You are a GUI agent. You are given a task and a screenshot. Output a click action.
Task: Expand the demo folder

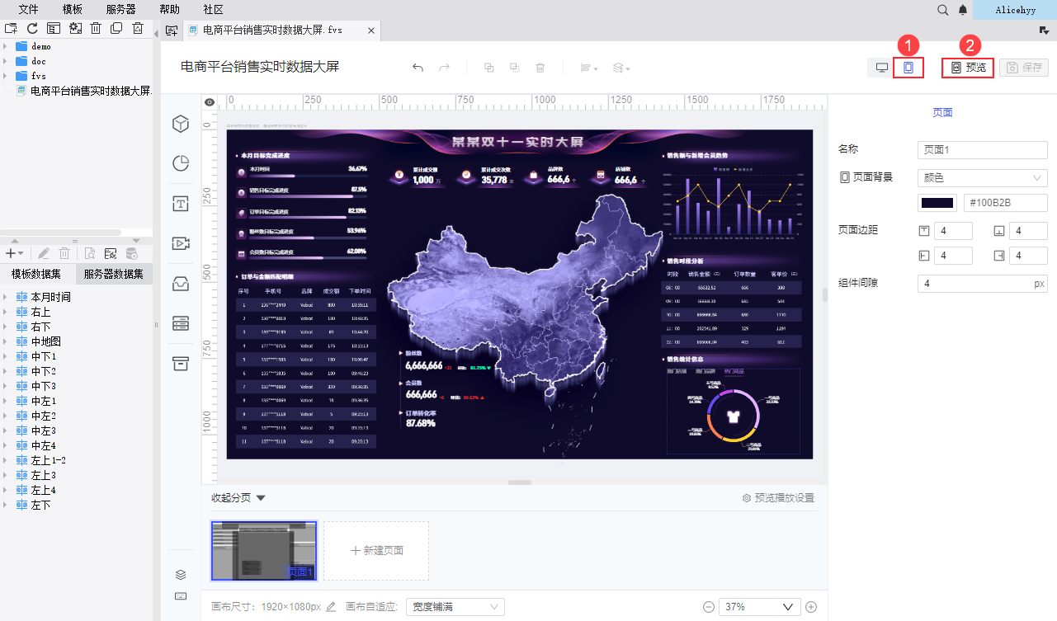[x=5, y=46]
